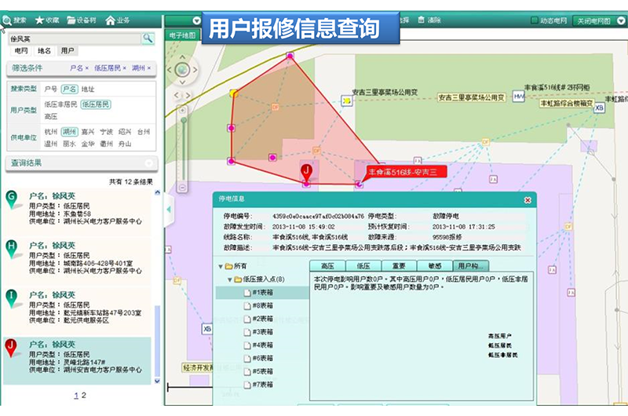The image size is (628, 416).
Task: Remove the 湖州 filter tag
Action: 149,68
